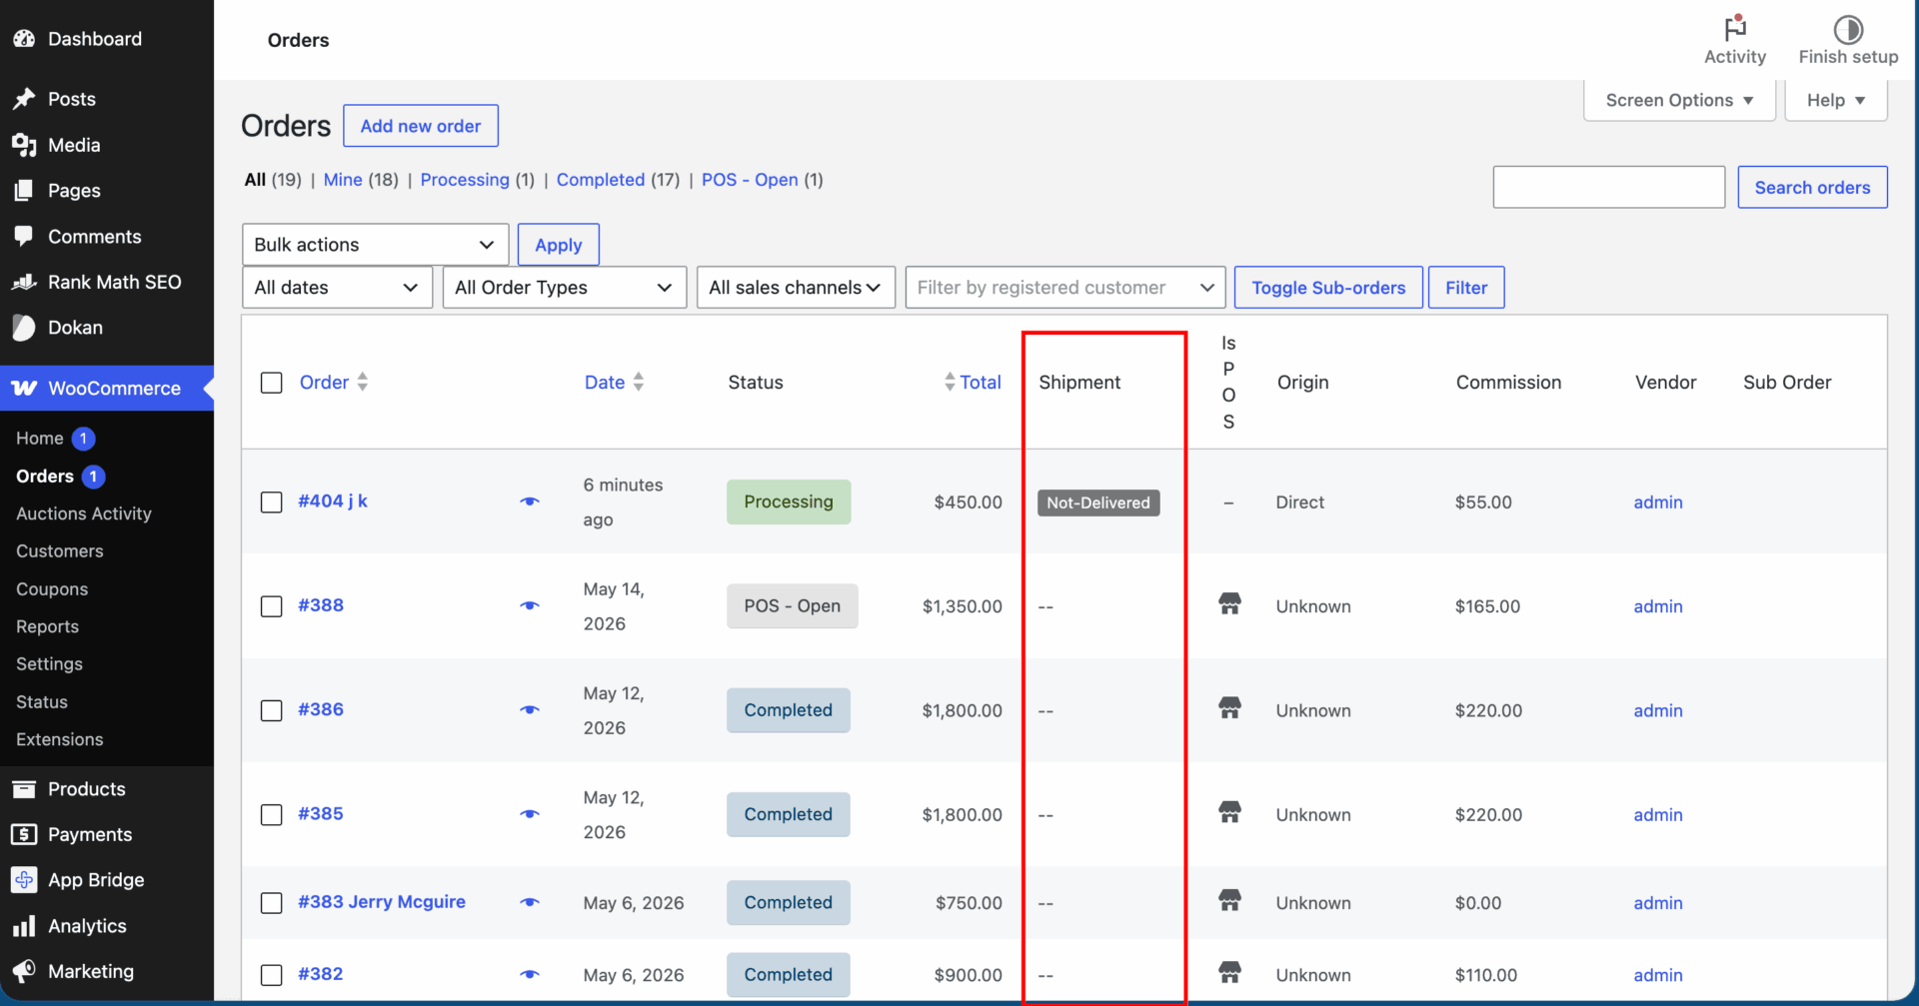Viewport: 1919px width, 1006px height.
Task: Click the Add new order button
Action: coord(421,126)
